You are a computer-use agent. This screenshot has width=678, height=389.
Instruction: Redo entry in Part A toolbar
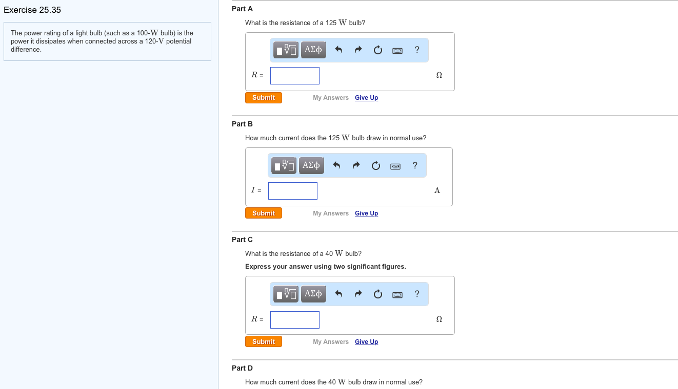point(358,50)
